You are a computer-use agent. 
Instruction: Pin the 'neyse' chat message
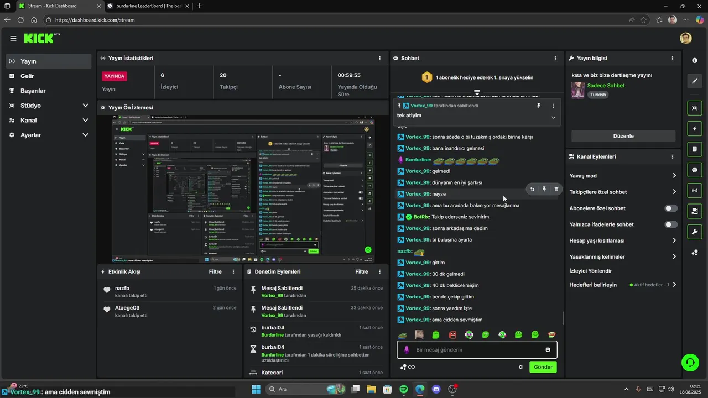pos(544,189)
